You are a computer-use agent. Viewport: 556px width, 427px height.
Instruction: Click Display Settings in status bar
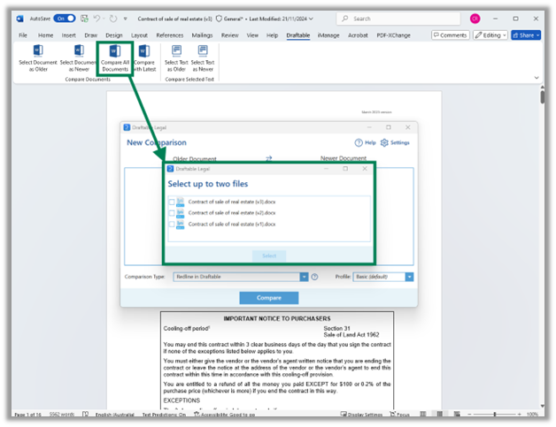(x=361, y=415)
